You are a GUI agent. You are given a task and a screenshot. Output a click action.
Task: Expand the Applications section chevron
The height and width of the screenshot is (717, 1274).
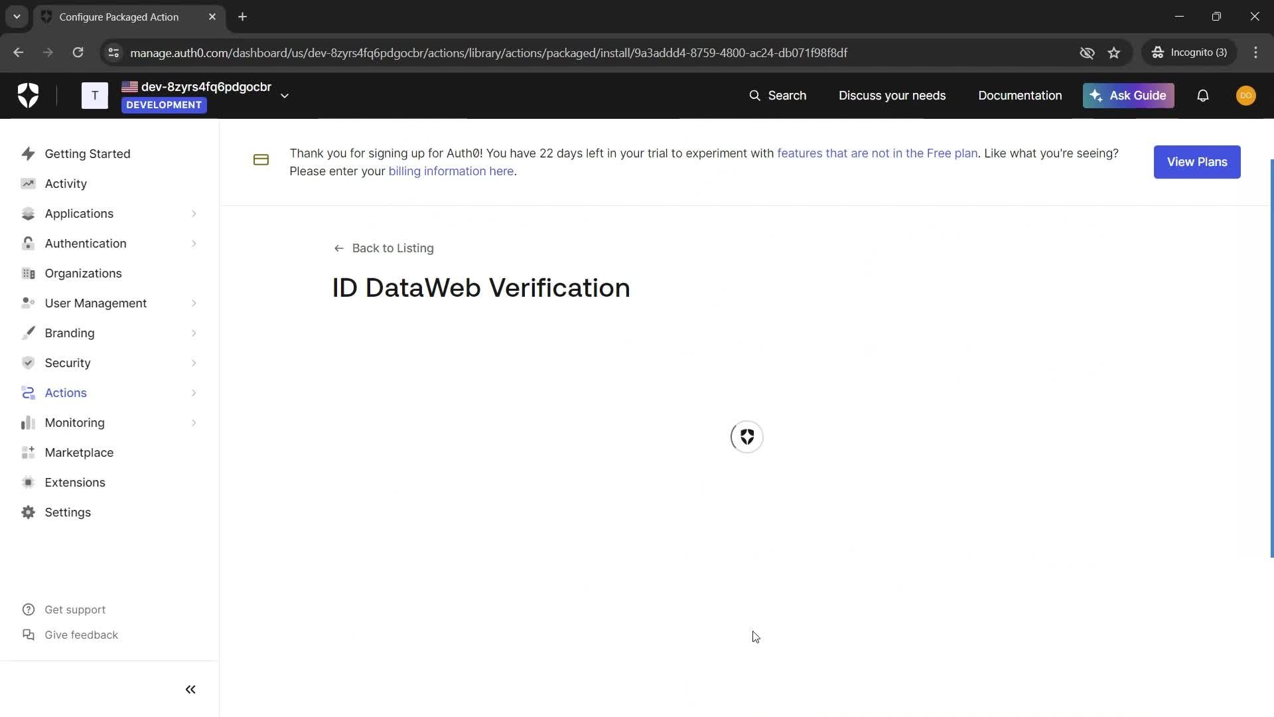194,214
